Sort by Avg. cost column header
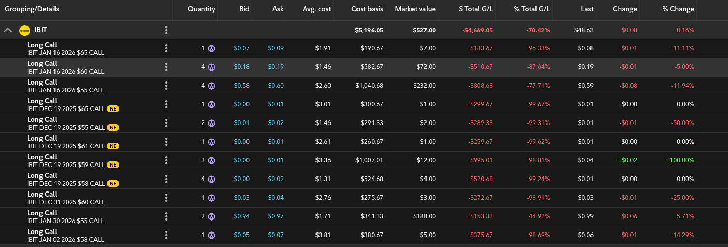Image resolution: width=728 pixels, height=247 pixels. 317,9
